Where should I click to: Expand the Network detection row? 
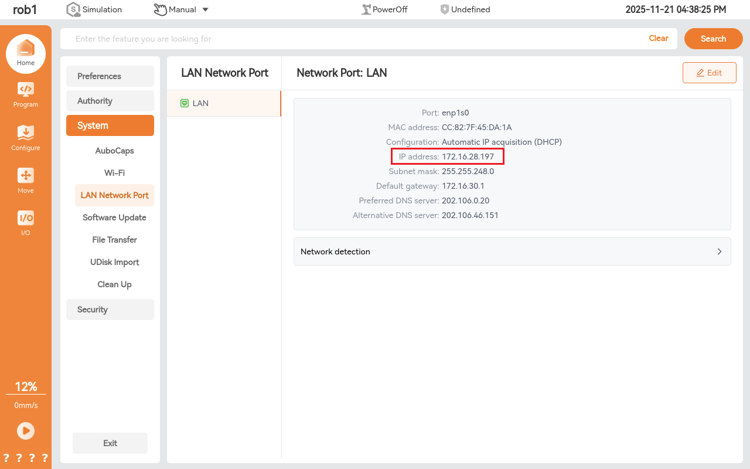[x=512, y=252]
